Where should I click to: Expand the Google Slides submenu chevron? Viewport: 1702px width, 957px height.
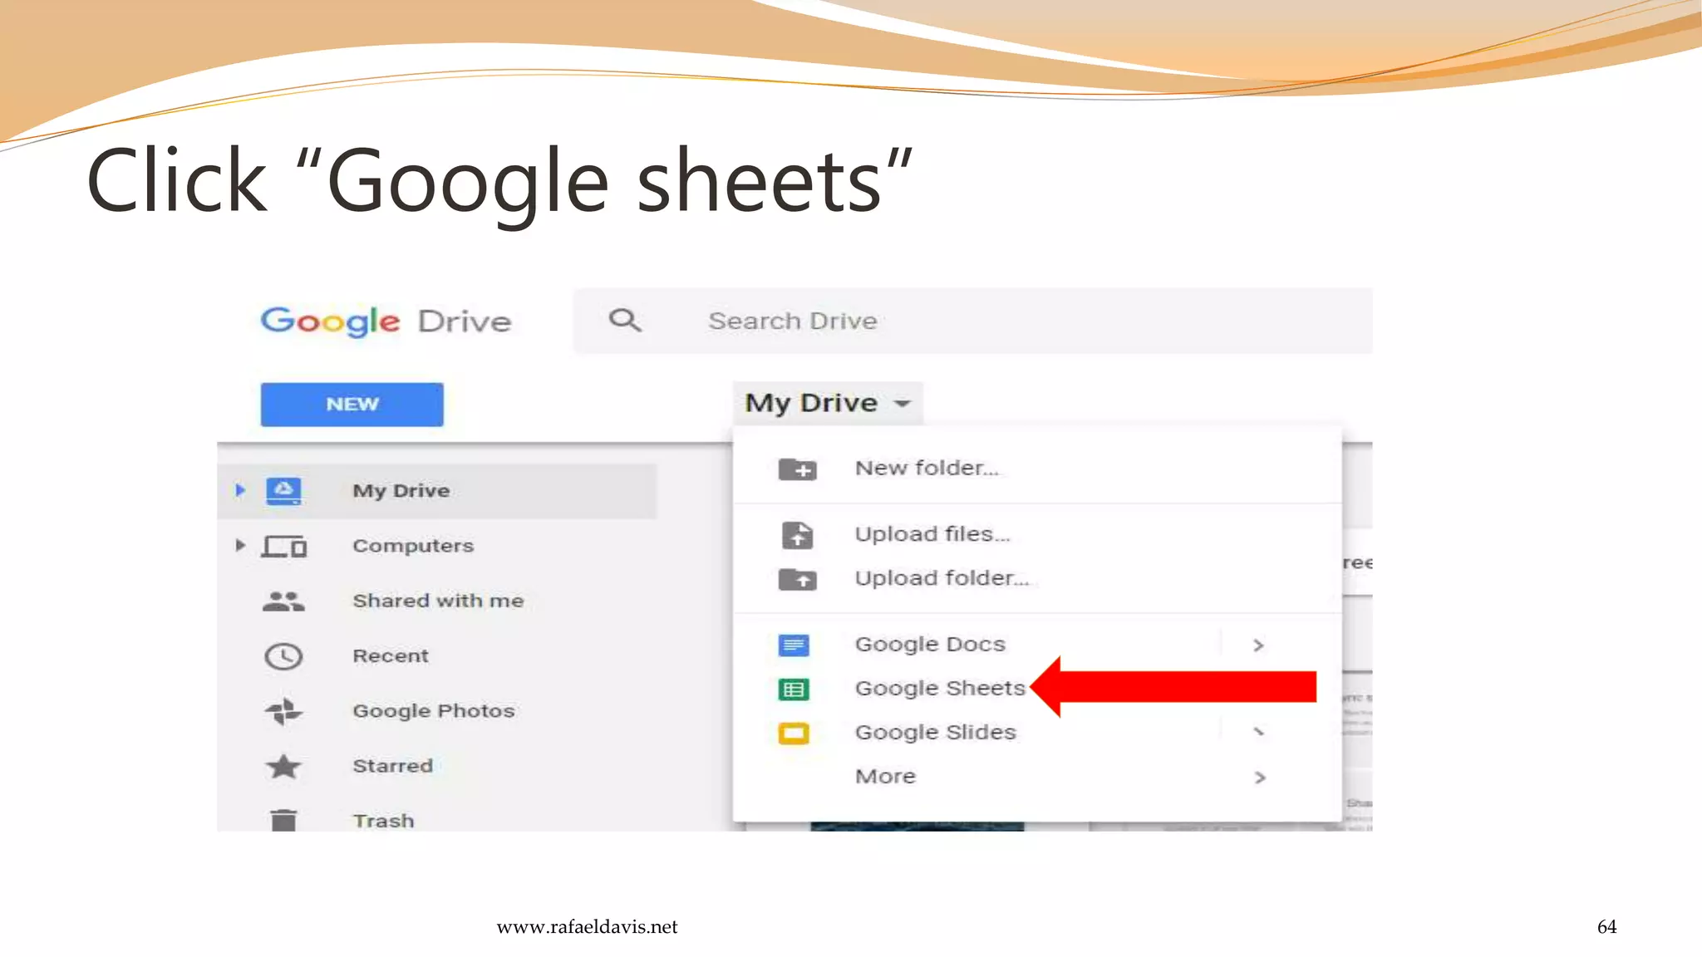coord(1259,732)
